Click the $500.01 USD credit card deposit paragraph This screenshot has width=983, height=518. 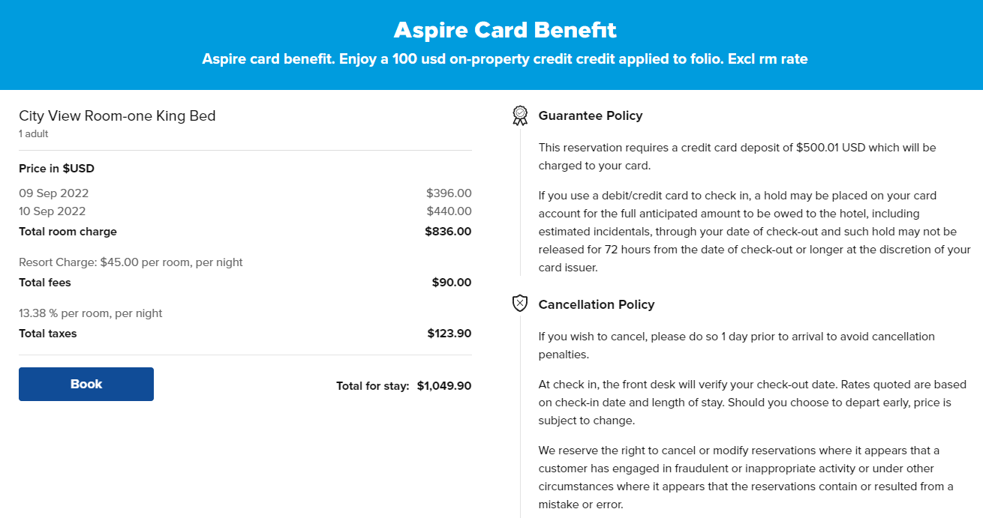[x=738, y=157]
